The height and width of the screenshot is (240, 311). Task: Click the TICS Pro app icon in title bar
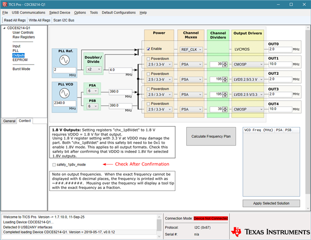click(5, 4)
